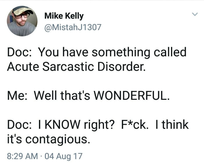Click the first 'Doc:' label

[20, 52]
